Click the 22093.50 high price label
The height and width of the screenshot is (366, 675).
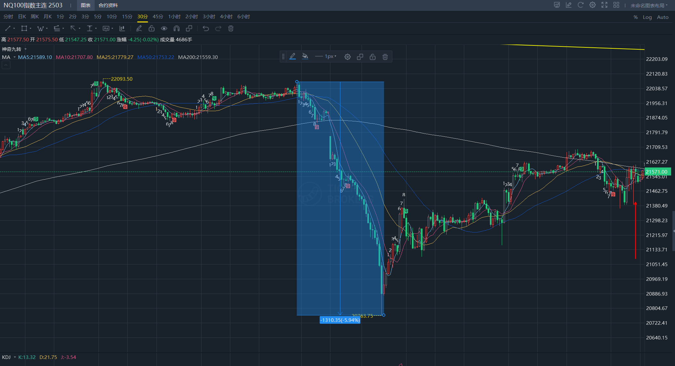click(x=122, y=79)
